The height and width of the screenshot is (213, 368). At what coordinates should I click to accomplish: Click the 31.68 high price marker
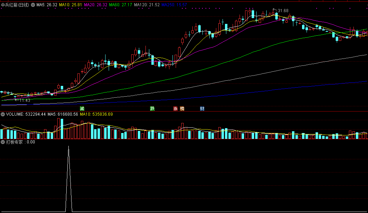click(x=283, y=11)
